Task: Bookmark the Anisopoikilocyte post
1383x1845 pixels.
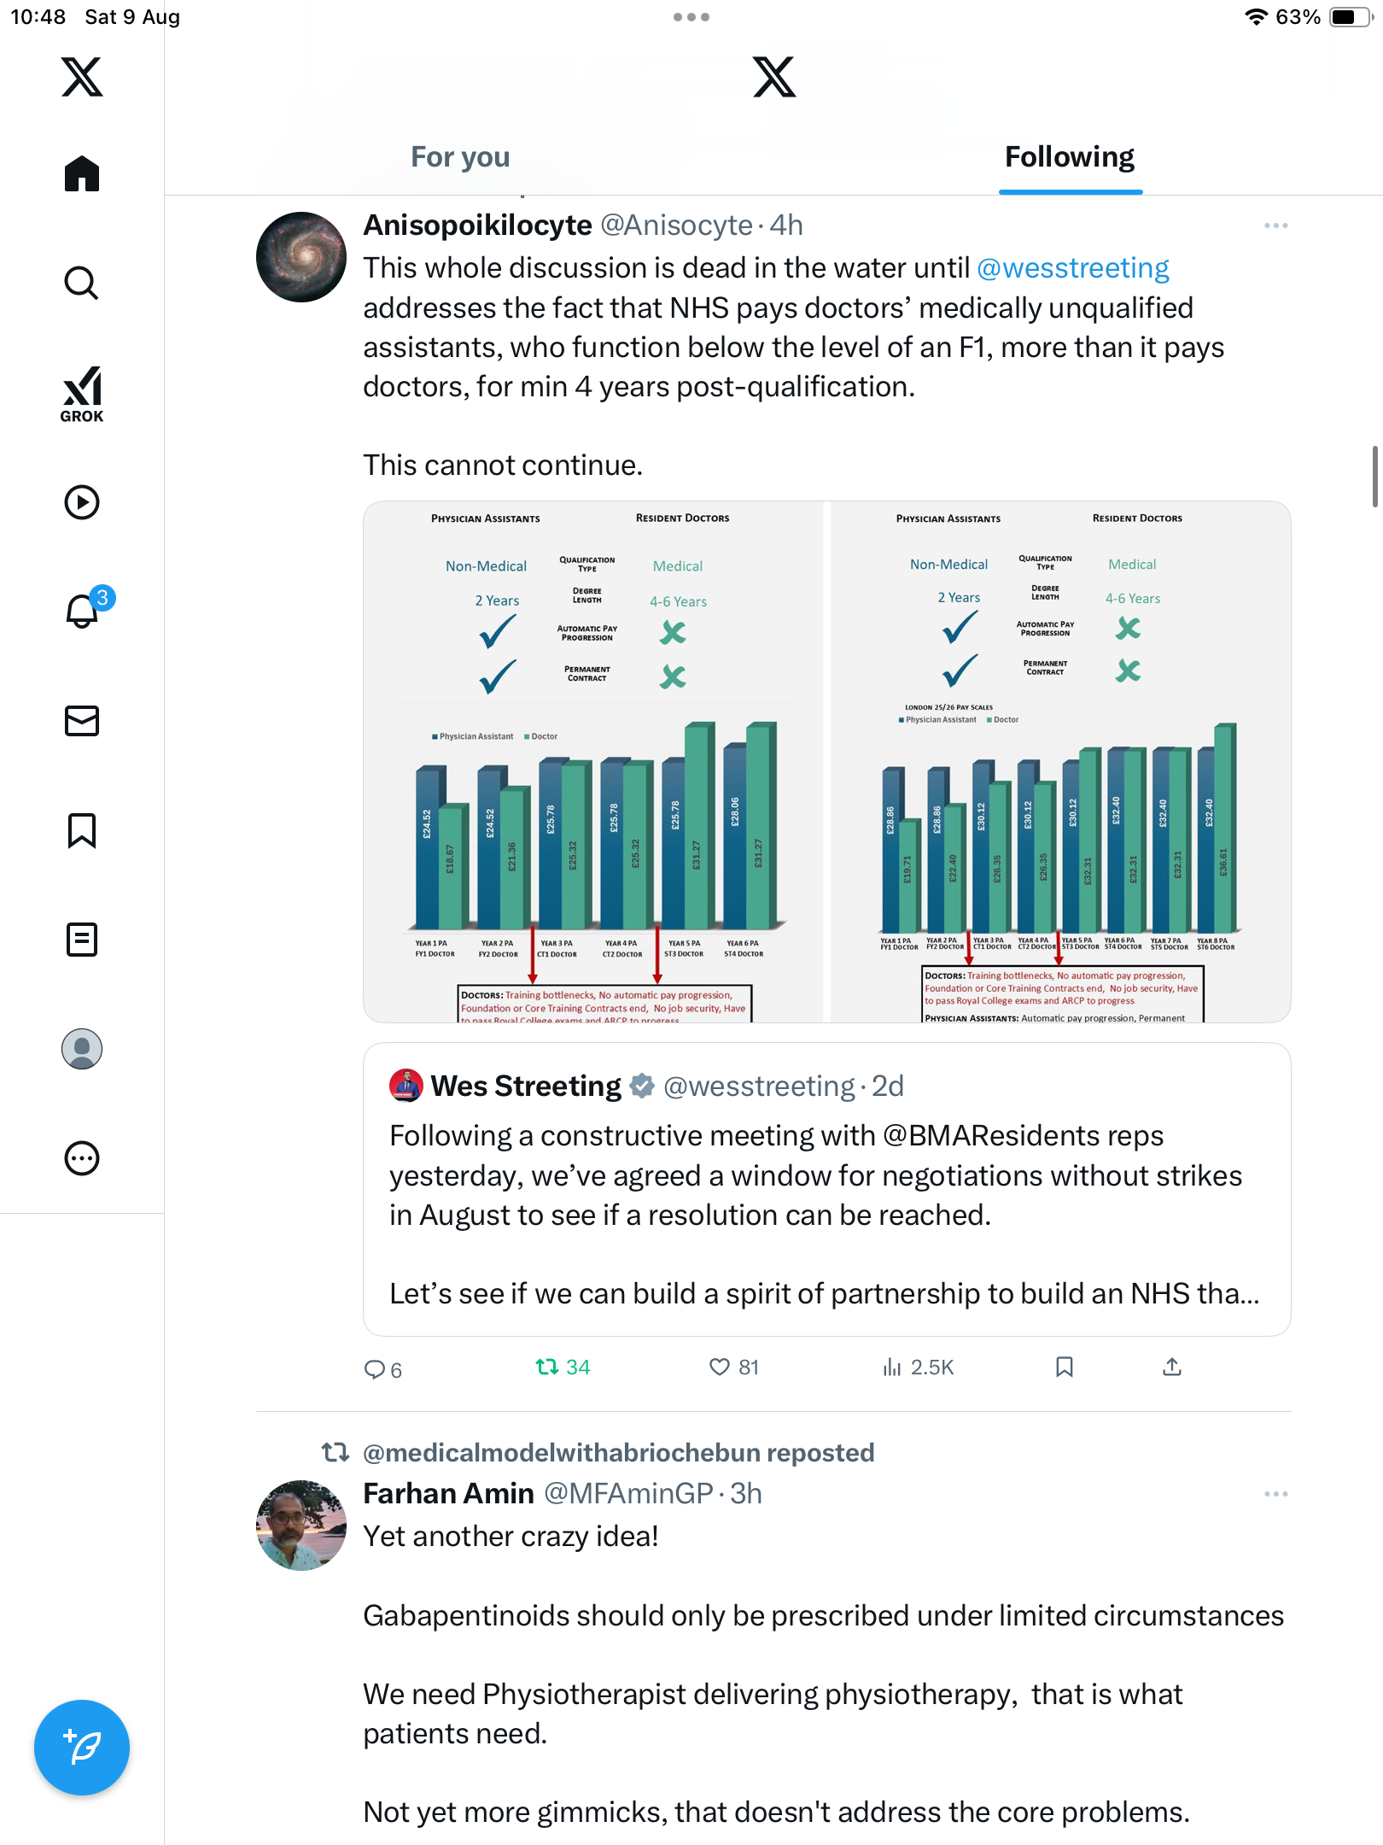Action: (1064, 1368)
